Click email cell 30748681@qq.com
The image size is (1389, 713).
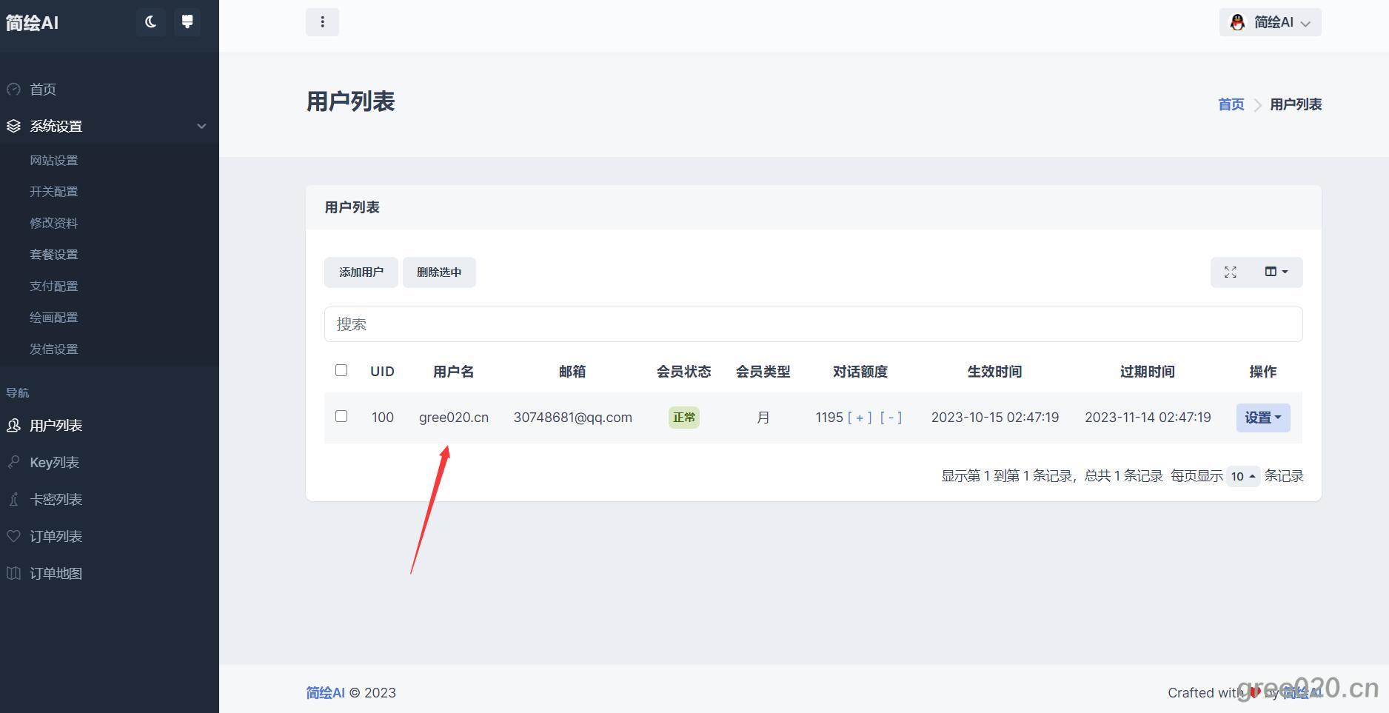pyautogui.click(x=572, y=418)
